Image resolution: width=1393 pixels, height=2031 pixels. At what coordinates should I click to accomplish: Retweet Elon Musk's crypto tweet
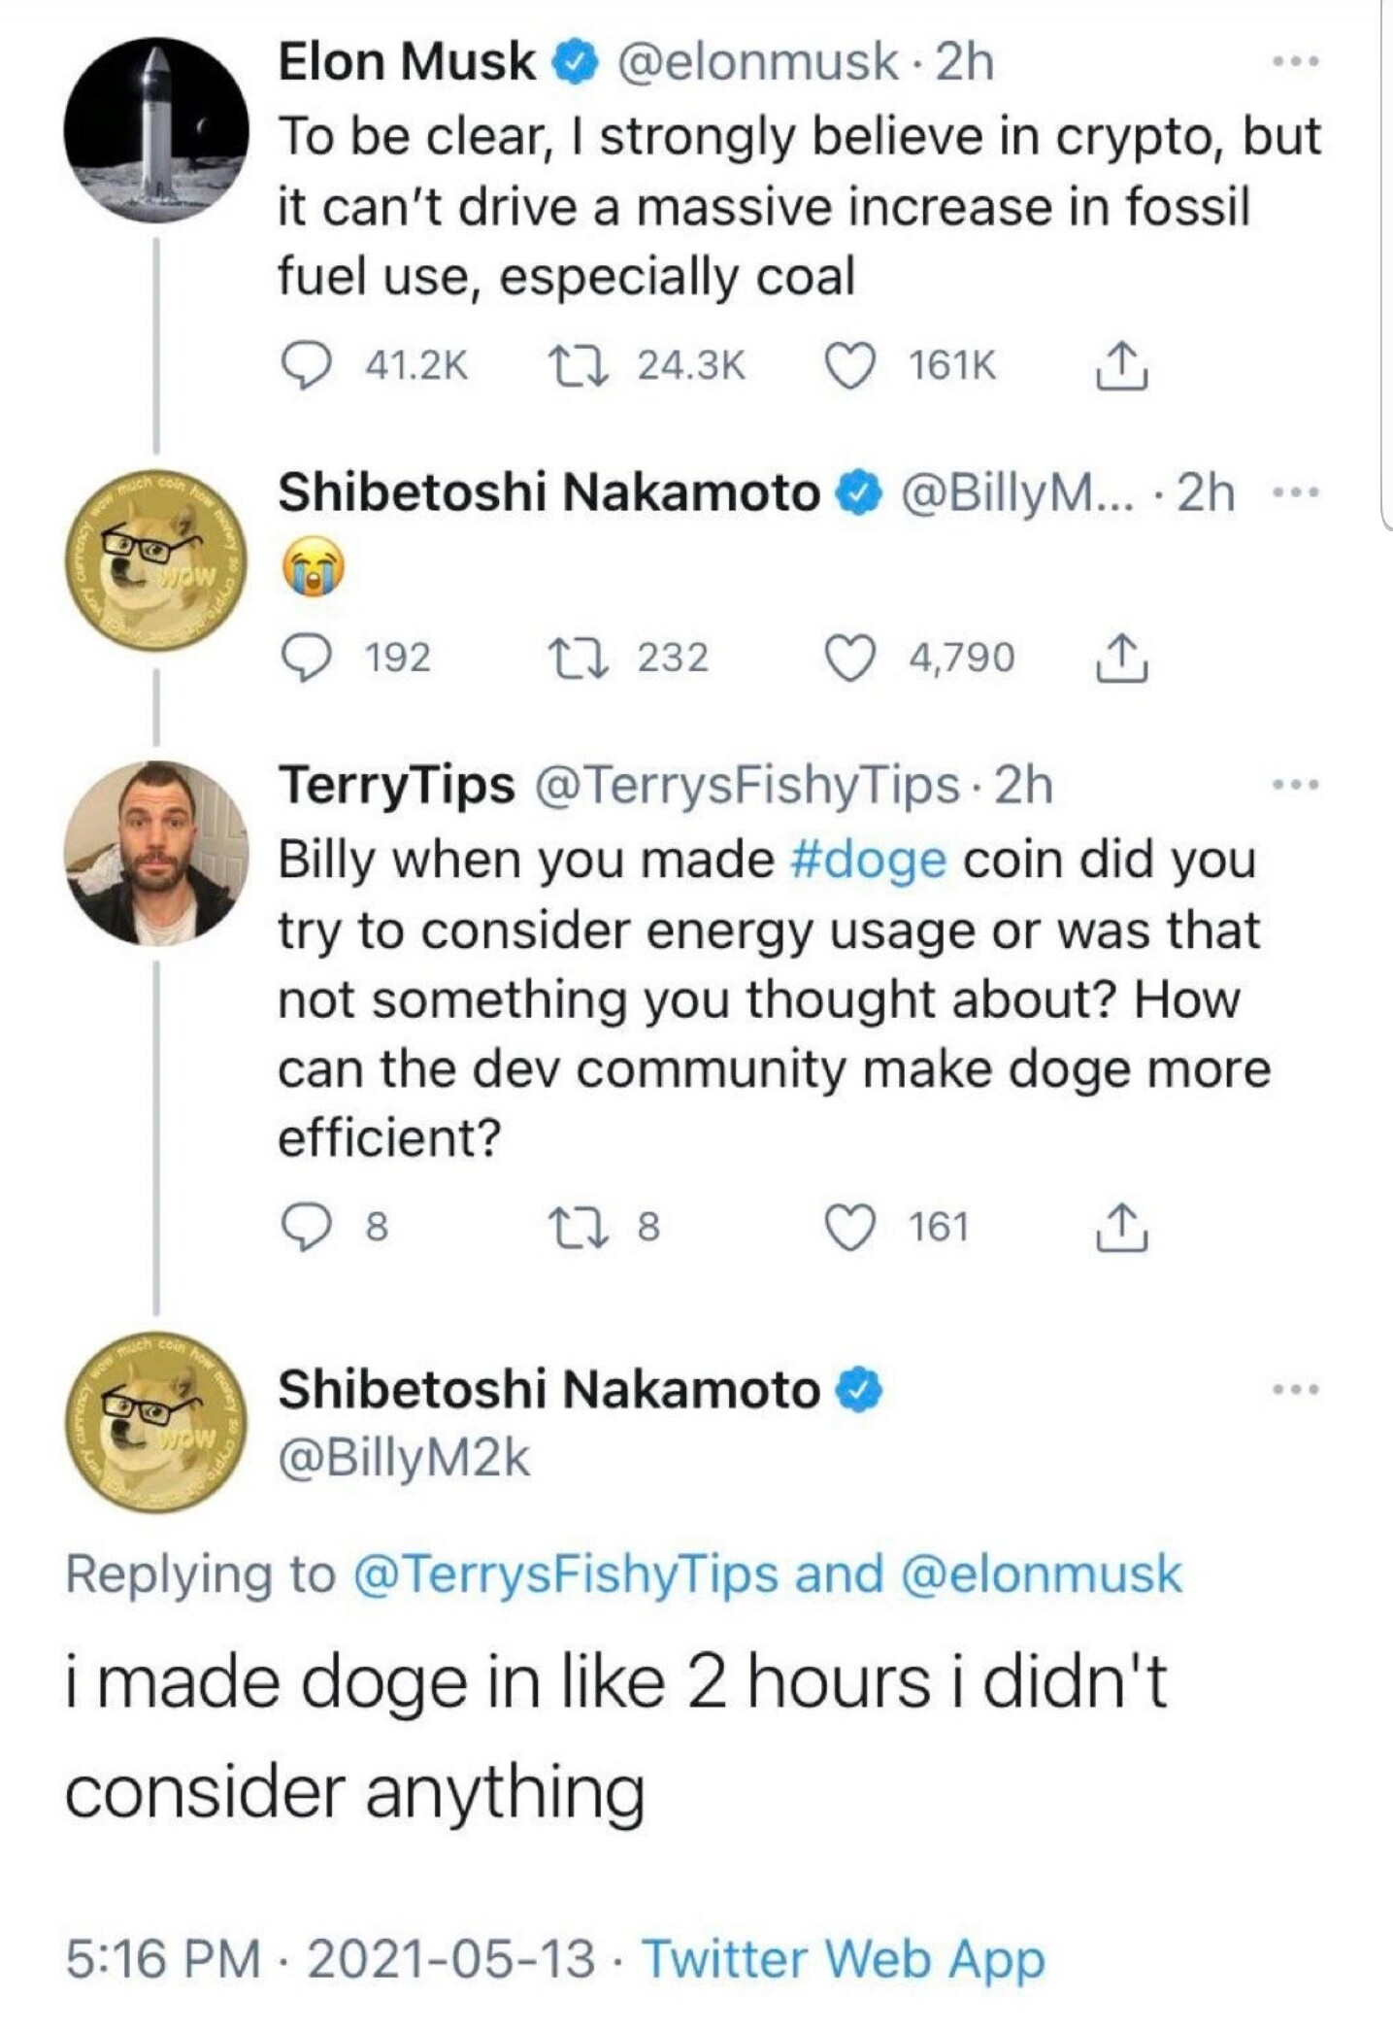pyautogui.click(x=580, y=366)
